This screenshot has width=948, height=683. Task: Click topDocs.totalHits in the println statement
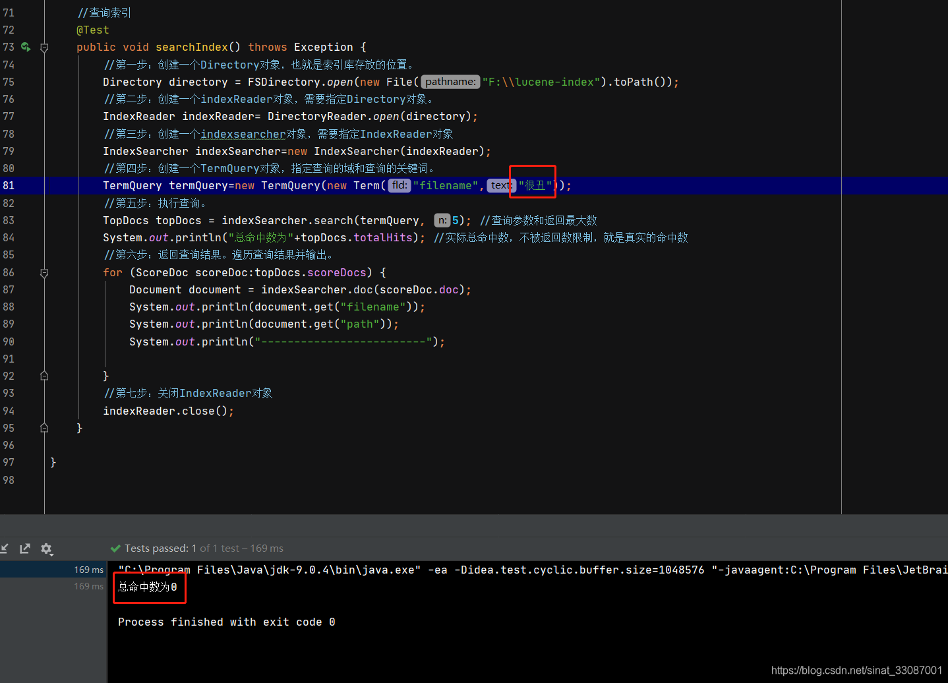tap(357, 237)
